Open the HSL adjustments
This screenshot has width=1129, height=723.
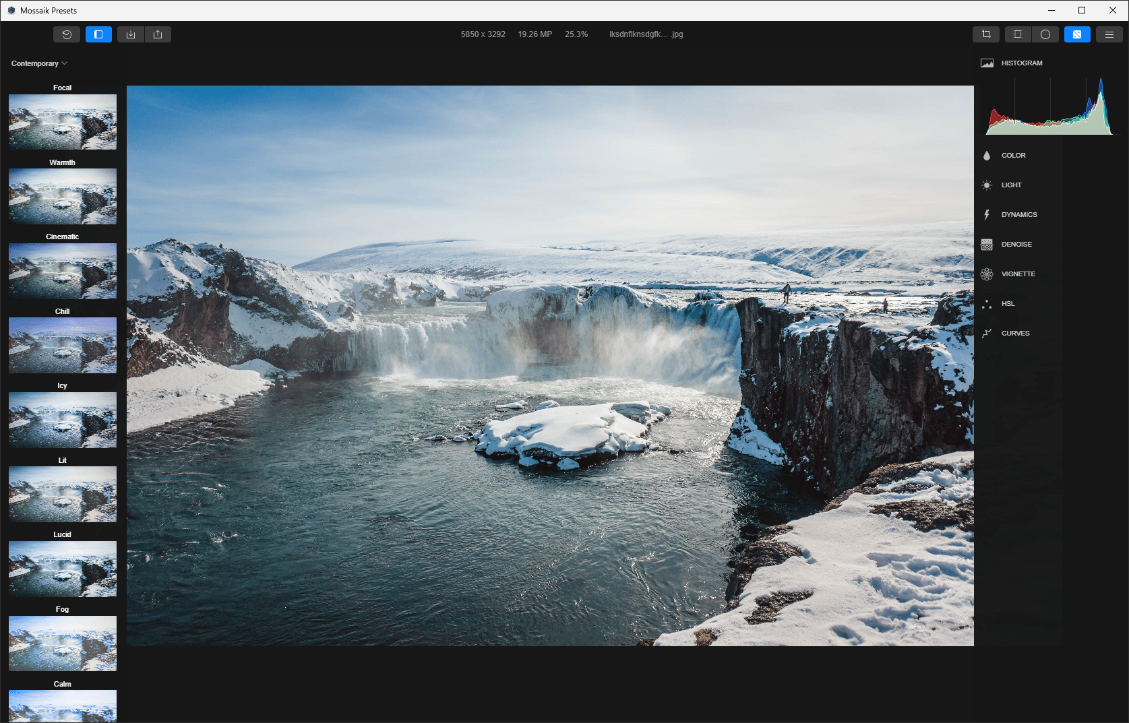(x=1008, y=304)
